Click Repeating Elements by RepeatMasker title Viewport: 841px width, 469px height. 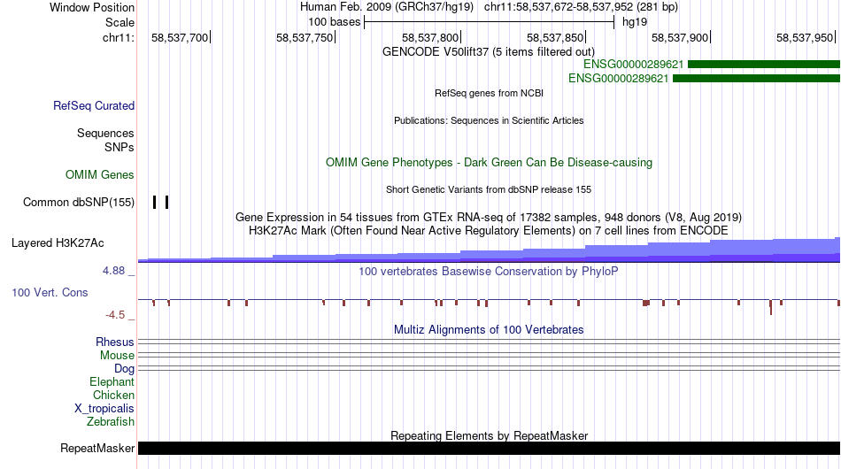click(x=490, y=435)
